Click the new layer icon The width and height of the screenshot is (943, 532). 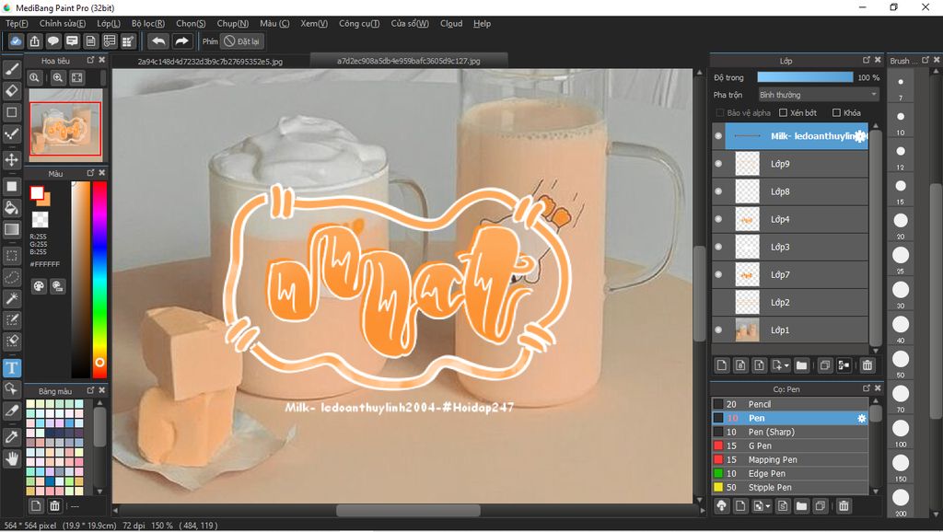pos(722,364)
